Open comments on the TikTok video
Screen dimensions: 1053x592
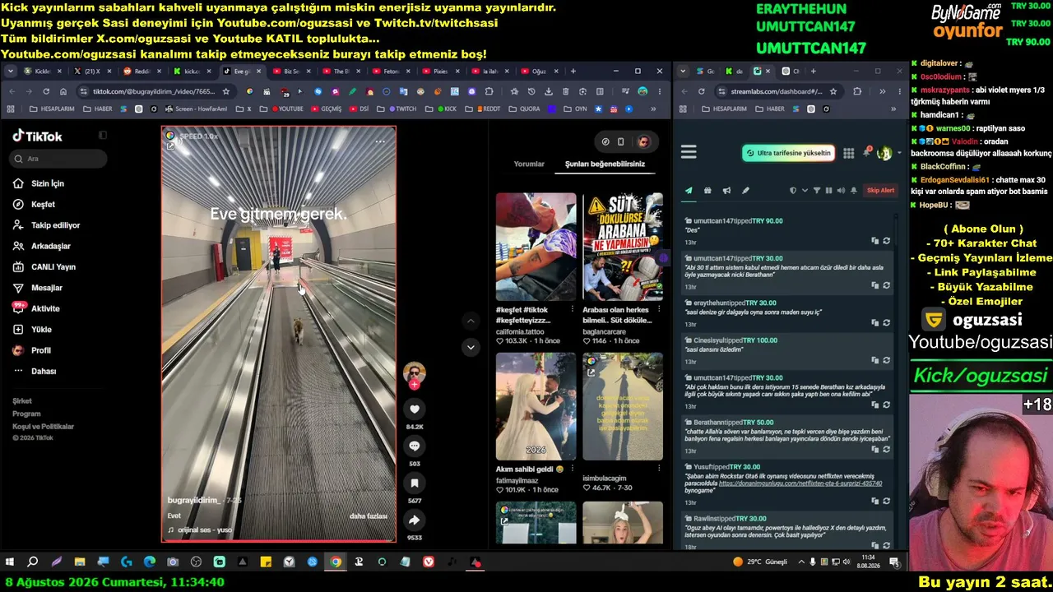pyautogui.click(x=415, y=446)
